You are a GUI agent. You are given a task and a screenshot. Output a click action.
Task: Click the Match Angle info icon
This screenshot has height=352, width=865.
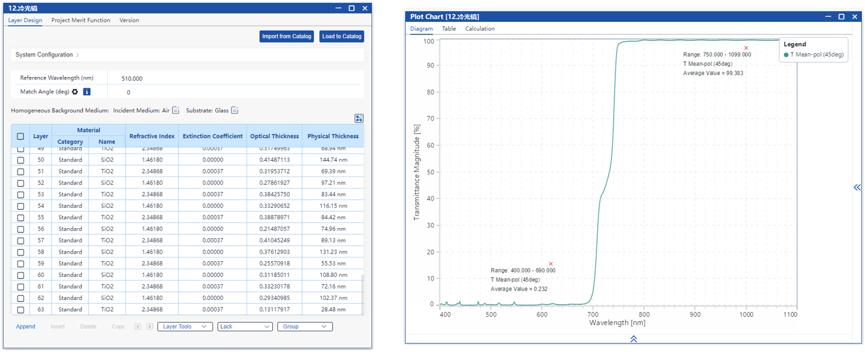[x=87, y=92]
